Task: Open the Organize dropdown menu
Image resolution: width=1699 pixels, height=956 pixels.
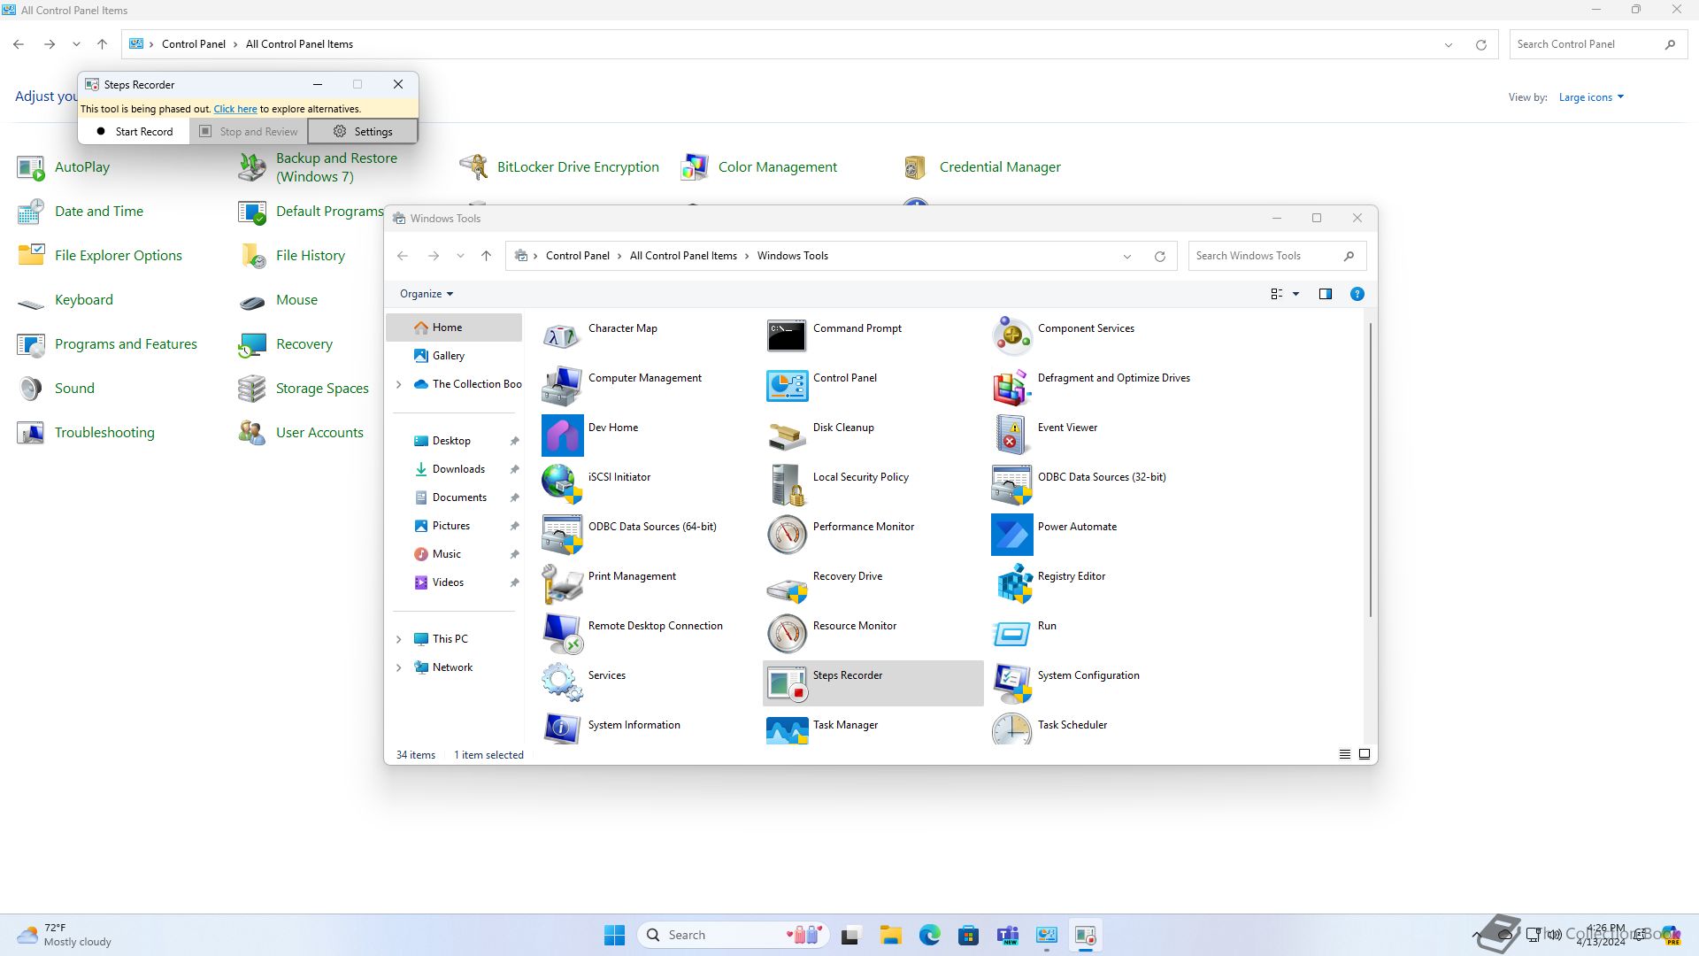Action: (x=427, y=294)
